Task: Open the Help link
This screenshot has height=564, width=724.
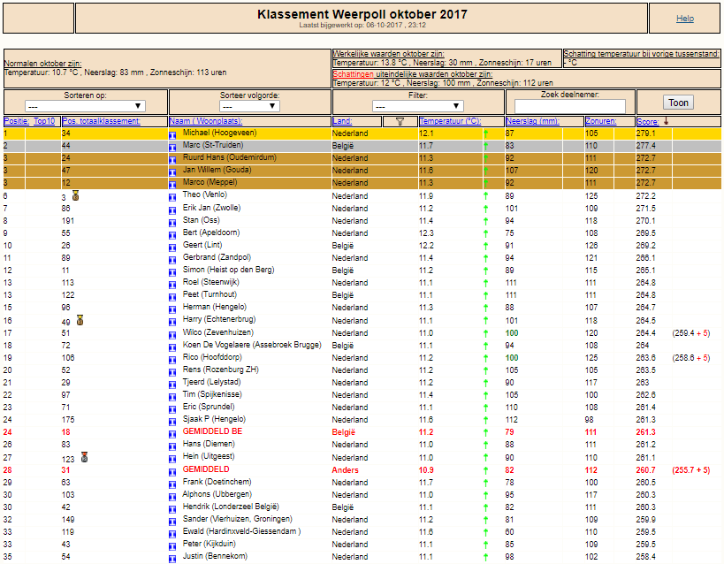Action: [x=685, y=19]
